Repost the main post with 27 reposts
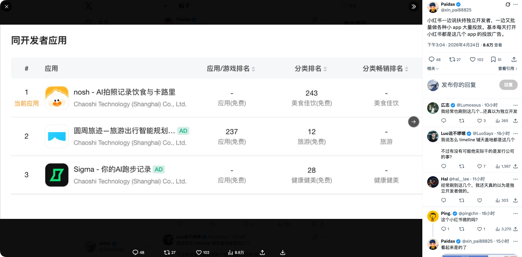 452,60
